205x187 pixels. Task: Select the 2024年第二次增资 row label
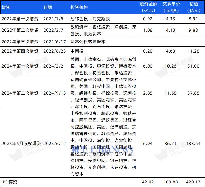click(20, 93)
